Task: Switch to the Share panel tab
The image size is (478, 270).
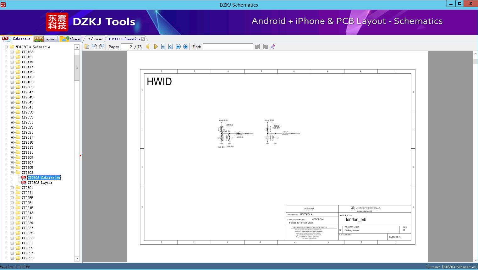Action: point(70,39)
